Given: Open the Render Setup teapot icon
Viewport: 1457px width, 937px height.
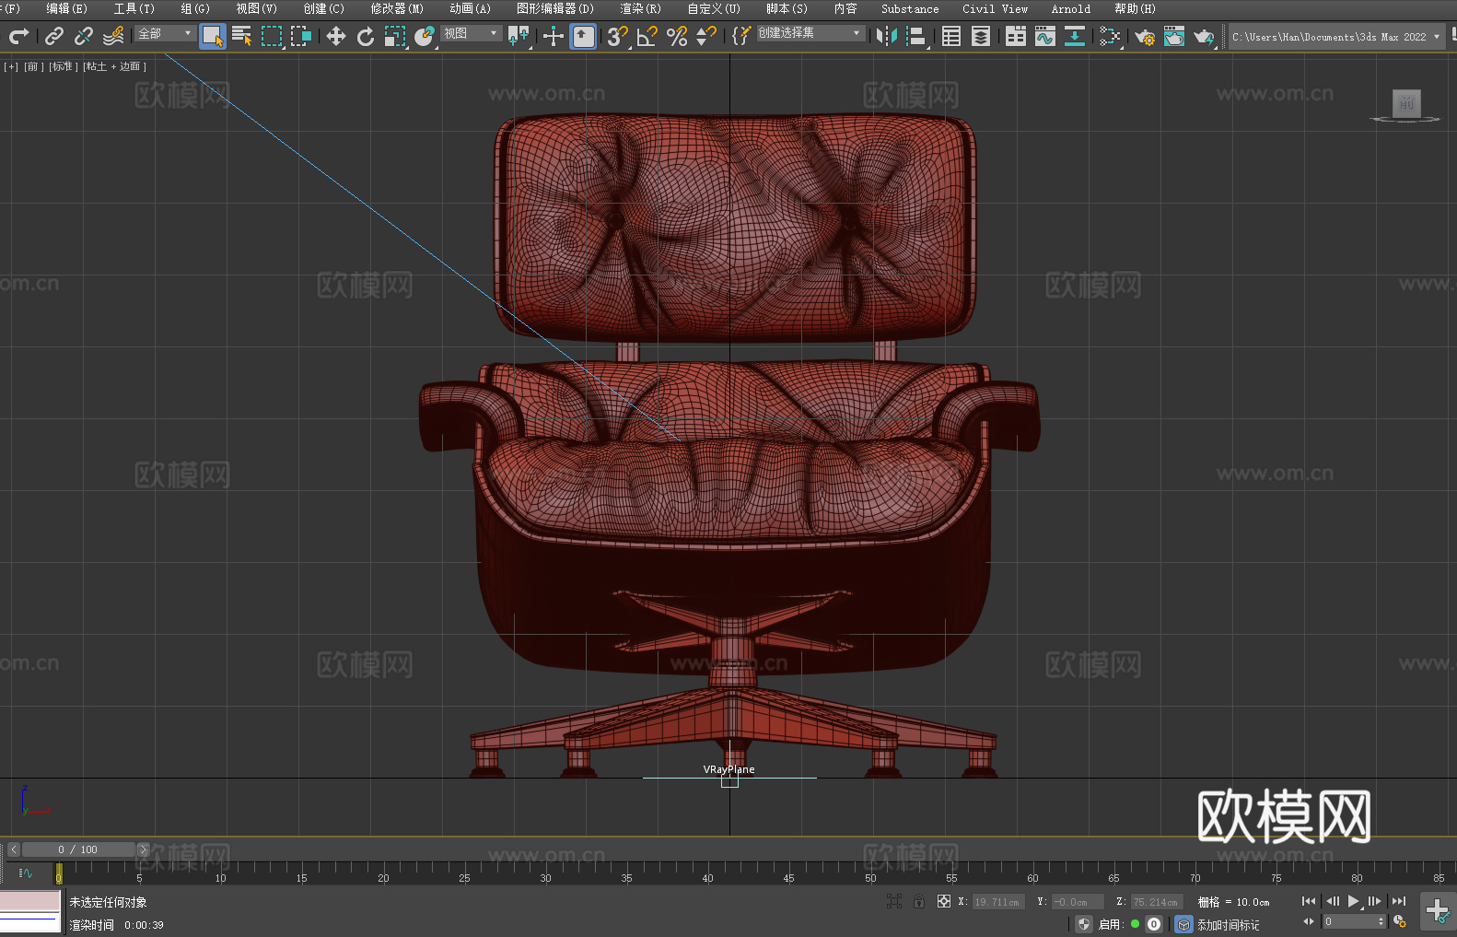Looking at the screenshot, I should point(1145,36).
